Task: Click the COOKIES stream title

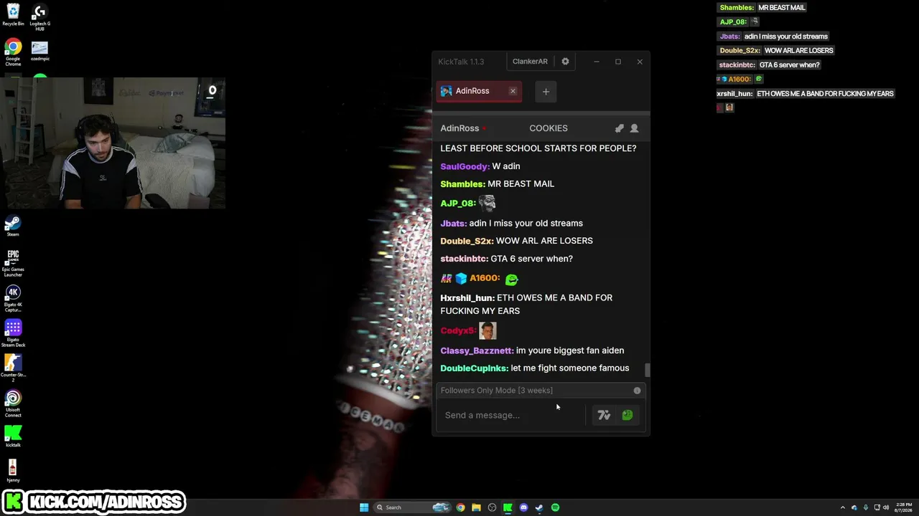Action: 549,128
